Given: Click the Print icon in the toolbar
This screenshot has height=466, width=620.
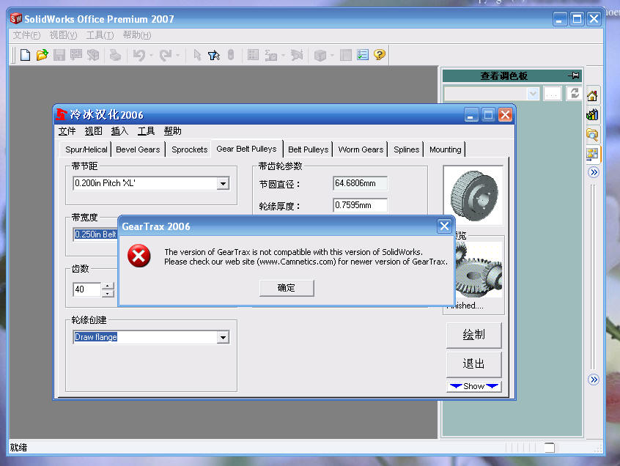Looking at the screenshot, I should click(115, 55).
